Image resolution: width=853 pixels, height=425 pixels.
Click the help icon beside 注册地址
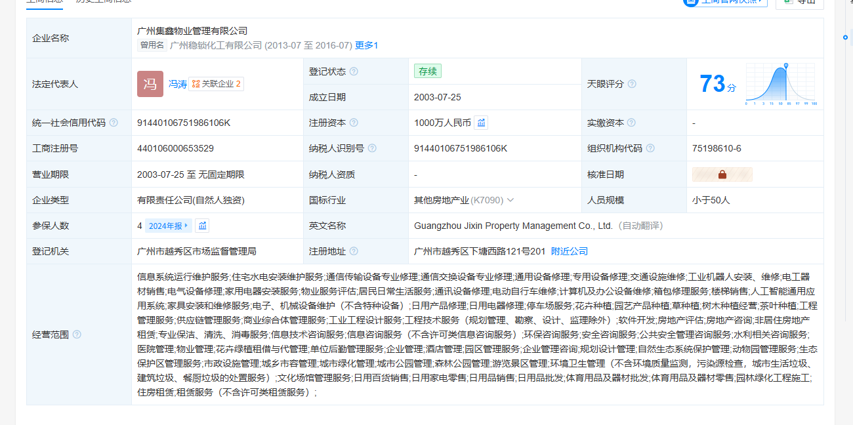(354, 251)
